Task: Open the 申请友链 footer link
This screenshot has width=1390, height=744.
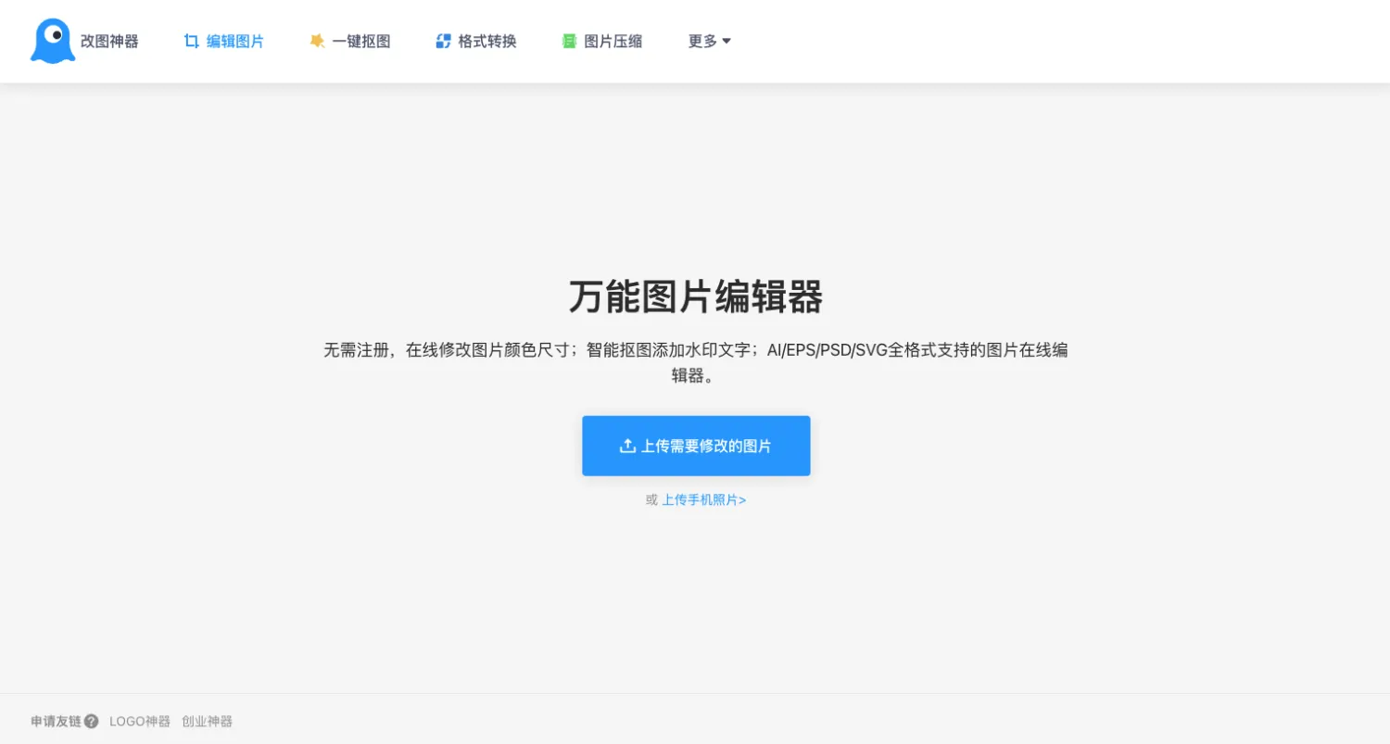Action: pyautogui.click(x=56, y=721)
